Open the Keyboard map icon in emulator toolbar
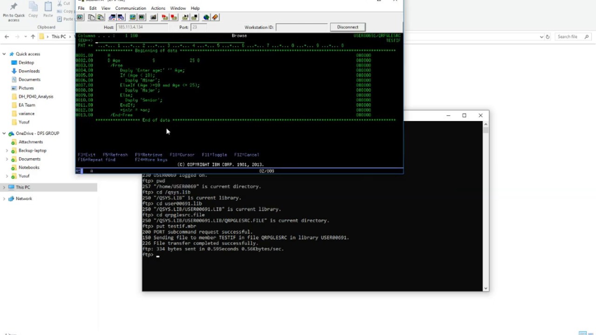 point(153,17)
